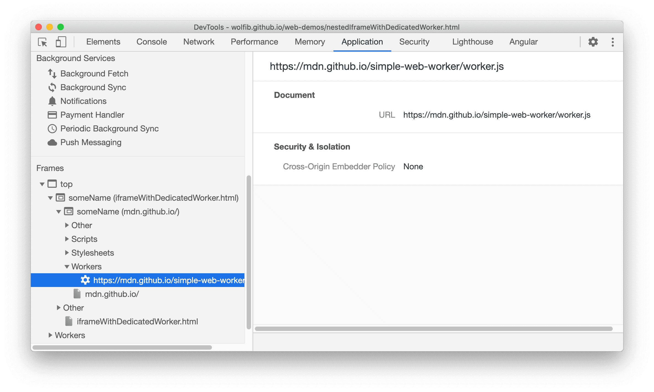Click the DevTools customize menu icon
The width and height of the screenshot is (654, 392).
point(612,42)
